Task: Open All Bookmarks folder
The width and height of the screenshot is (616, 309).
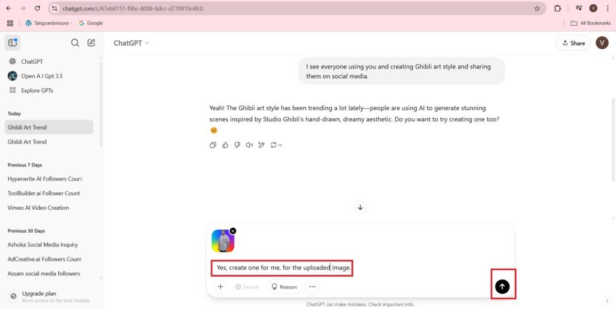Action: click(x=591, y=23)
